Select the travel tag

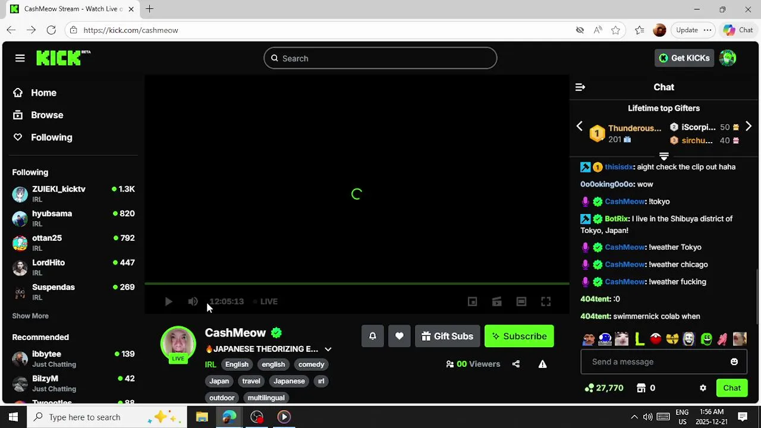[x=251, y=381]
